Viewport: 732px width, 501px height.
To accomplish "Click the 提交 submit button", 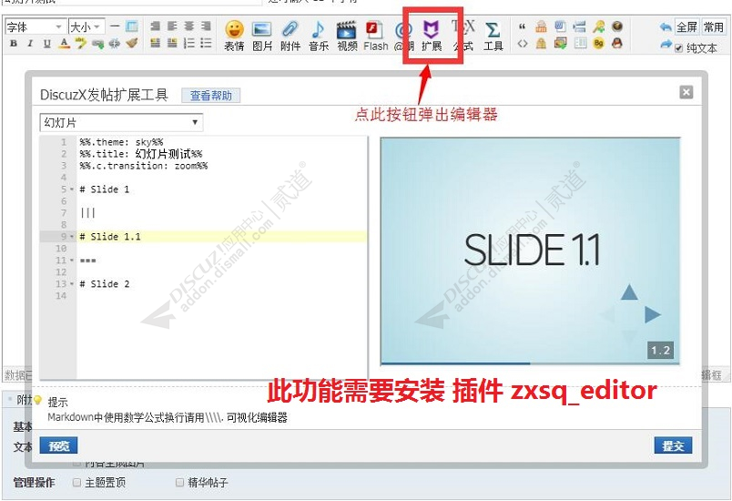I will (673, 445).
